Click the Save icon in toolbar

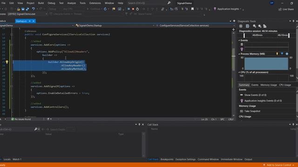point(23,9)
